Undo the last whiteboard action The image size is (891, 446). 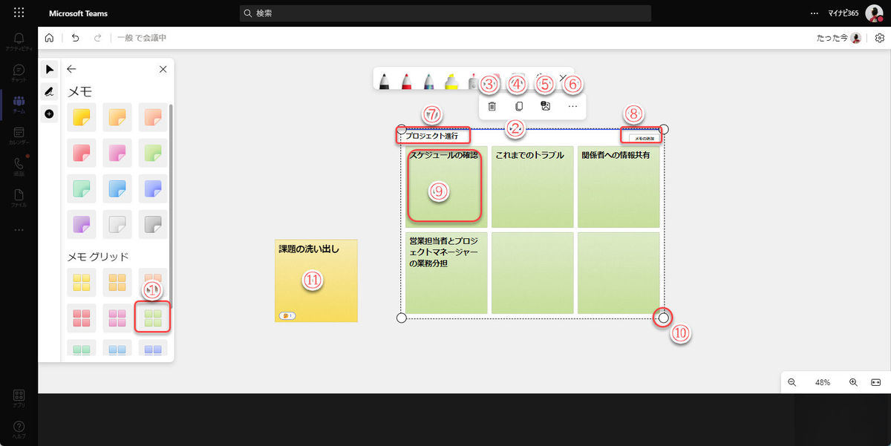pyautogui.click(x=75, y=38)
